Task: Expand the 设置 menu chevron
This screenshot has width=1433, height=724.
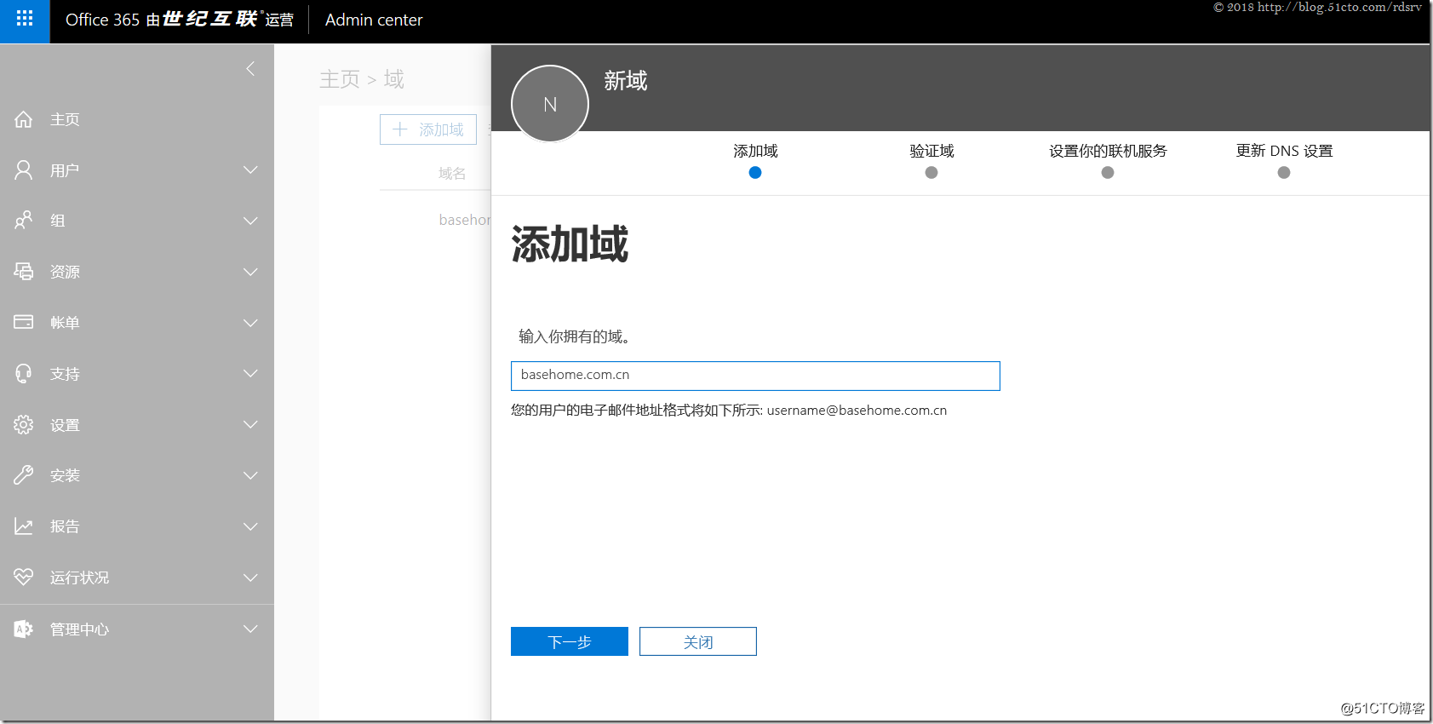Action: click(250, 424)
